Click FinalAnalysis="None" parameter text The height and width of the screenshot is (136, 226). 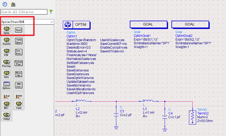(x=81, y=55)
